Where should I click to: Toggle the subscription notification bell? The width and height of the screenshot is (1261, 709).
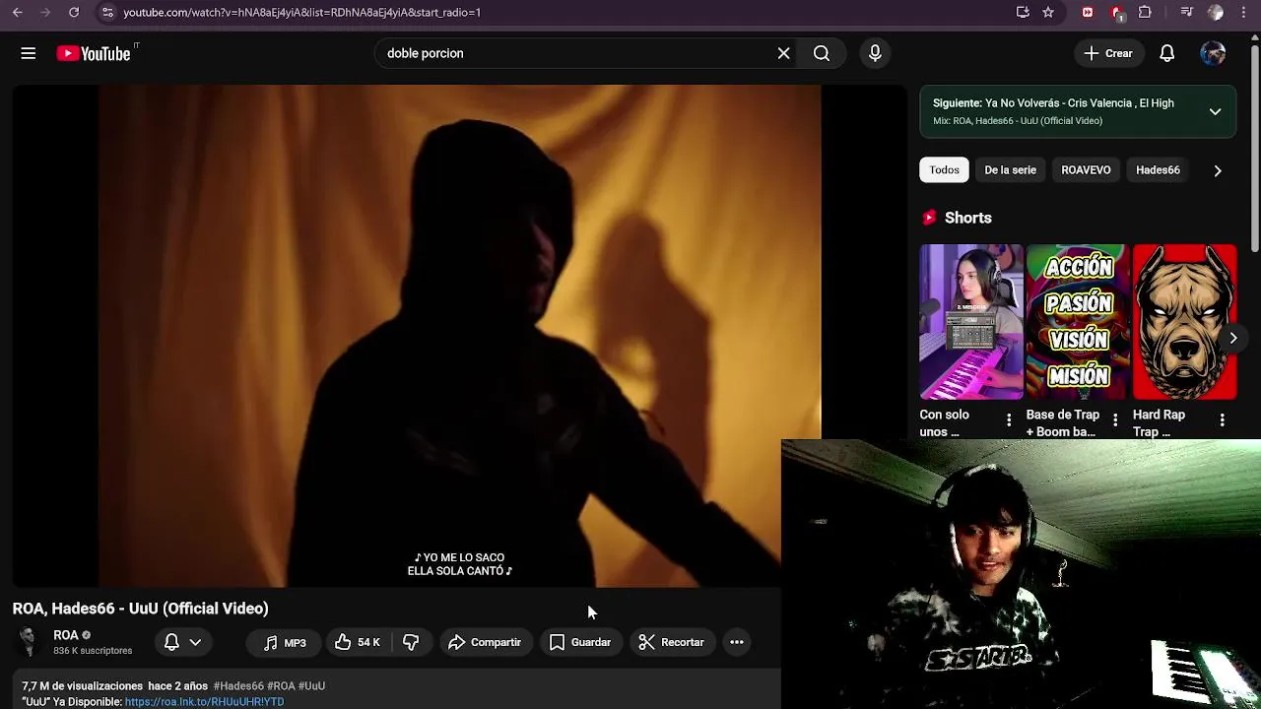171,642
